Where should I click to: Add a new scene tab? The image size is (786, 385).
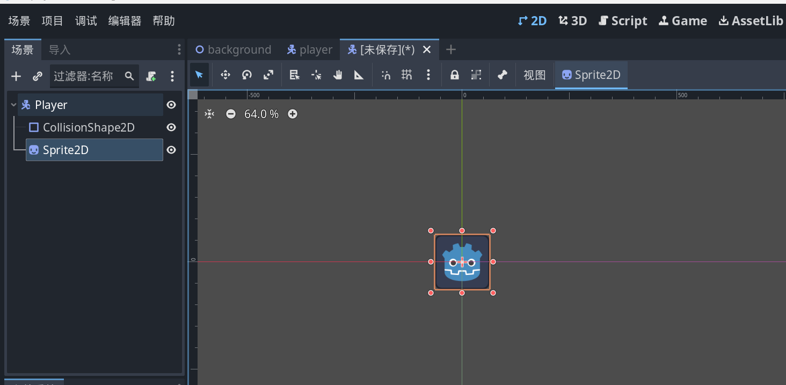click(451, 49)
